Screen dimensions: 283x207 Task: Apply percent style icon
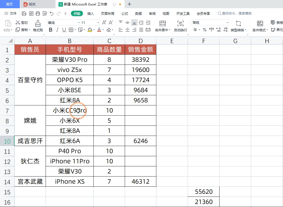205,30
